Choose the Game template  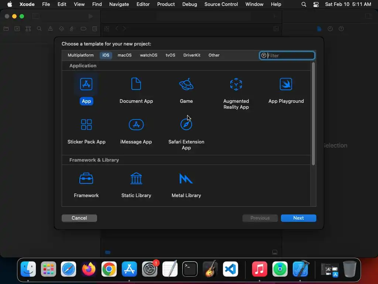tap(186, 90)
